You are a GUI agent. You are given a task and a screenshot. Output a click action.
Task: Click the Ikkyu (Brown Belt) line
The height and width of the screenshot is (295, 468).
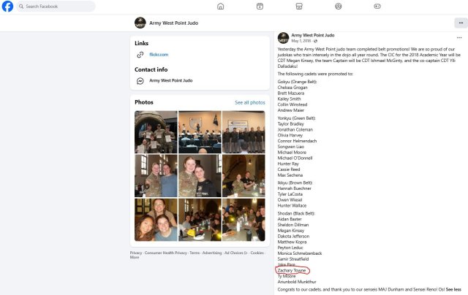tap(295, 183)
